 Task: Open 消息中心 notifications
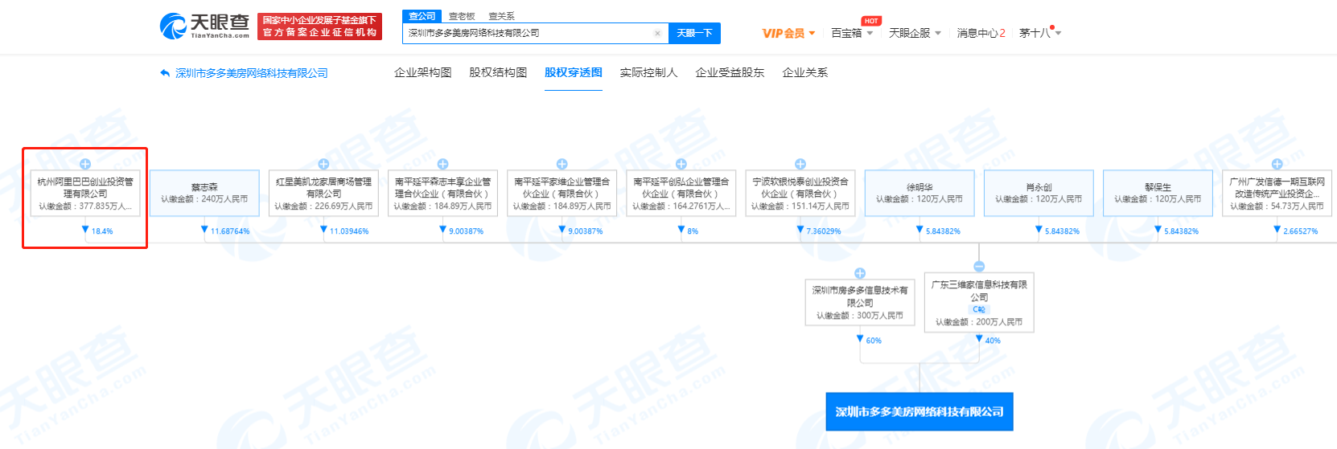[981, 33]
